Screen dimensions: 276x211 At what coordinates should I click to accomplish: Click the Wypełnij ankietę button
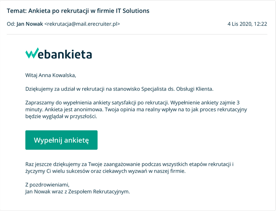pyautogui.click(x=61, y=140)
